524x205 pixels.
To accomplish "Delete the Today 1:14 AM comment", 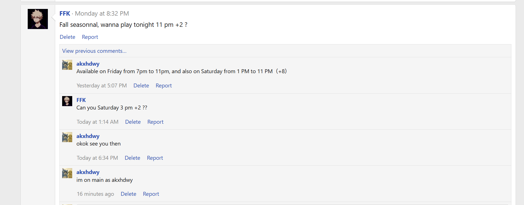I will (133, 122).
